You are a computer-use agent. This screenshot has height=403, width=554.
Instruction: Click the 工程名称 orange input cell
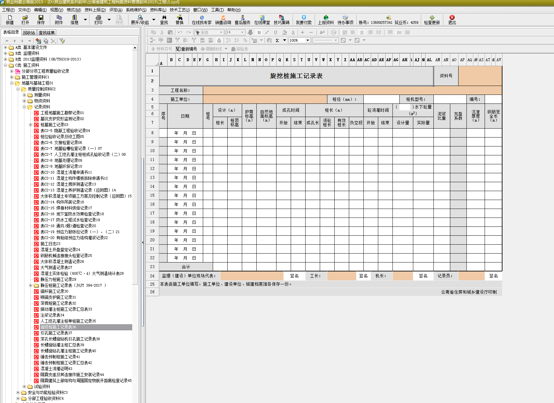point(352,90)
